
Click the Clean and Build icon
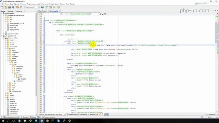50,7
